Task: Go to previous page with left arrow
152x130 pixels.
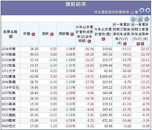Action: pyautogui.click(x=142, y=10)
